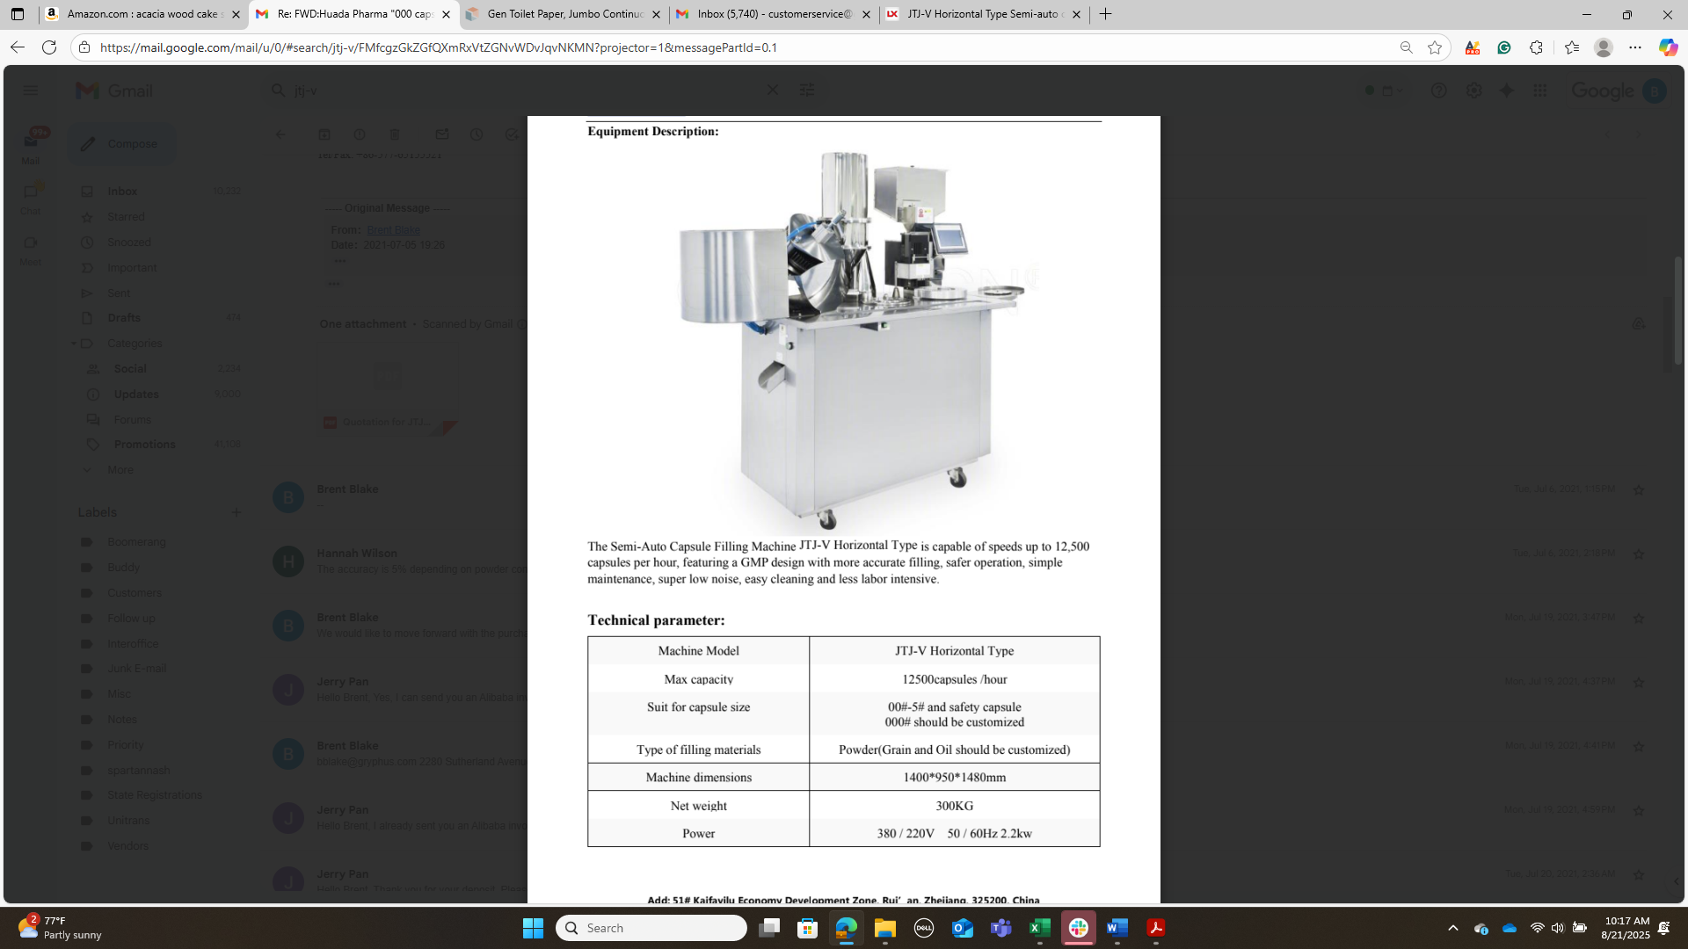
Task: Open Word from taskbar
Action: (1117, 928)
